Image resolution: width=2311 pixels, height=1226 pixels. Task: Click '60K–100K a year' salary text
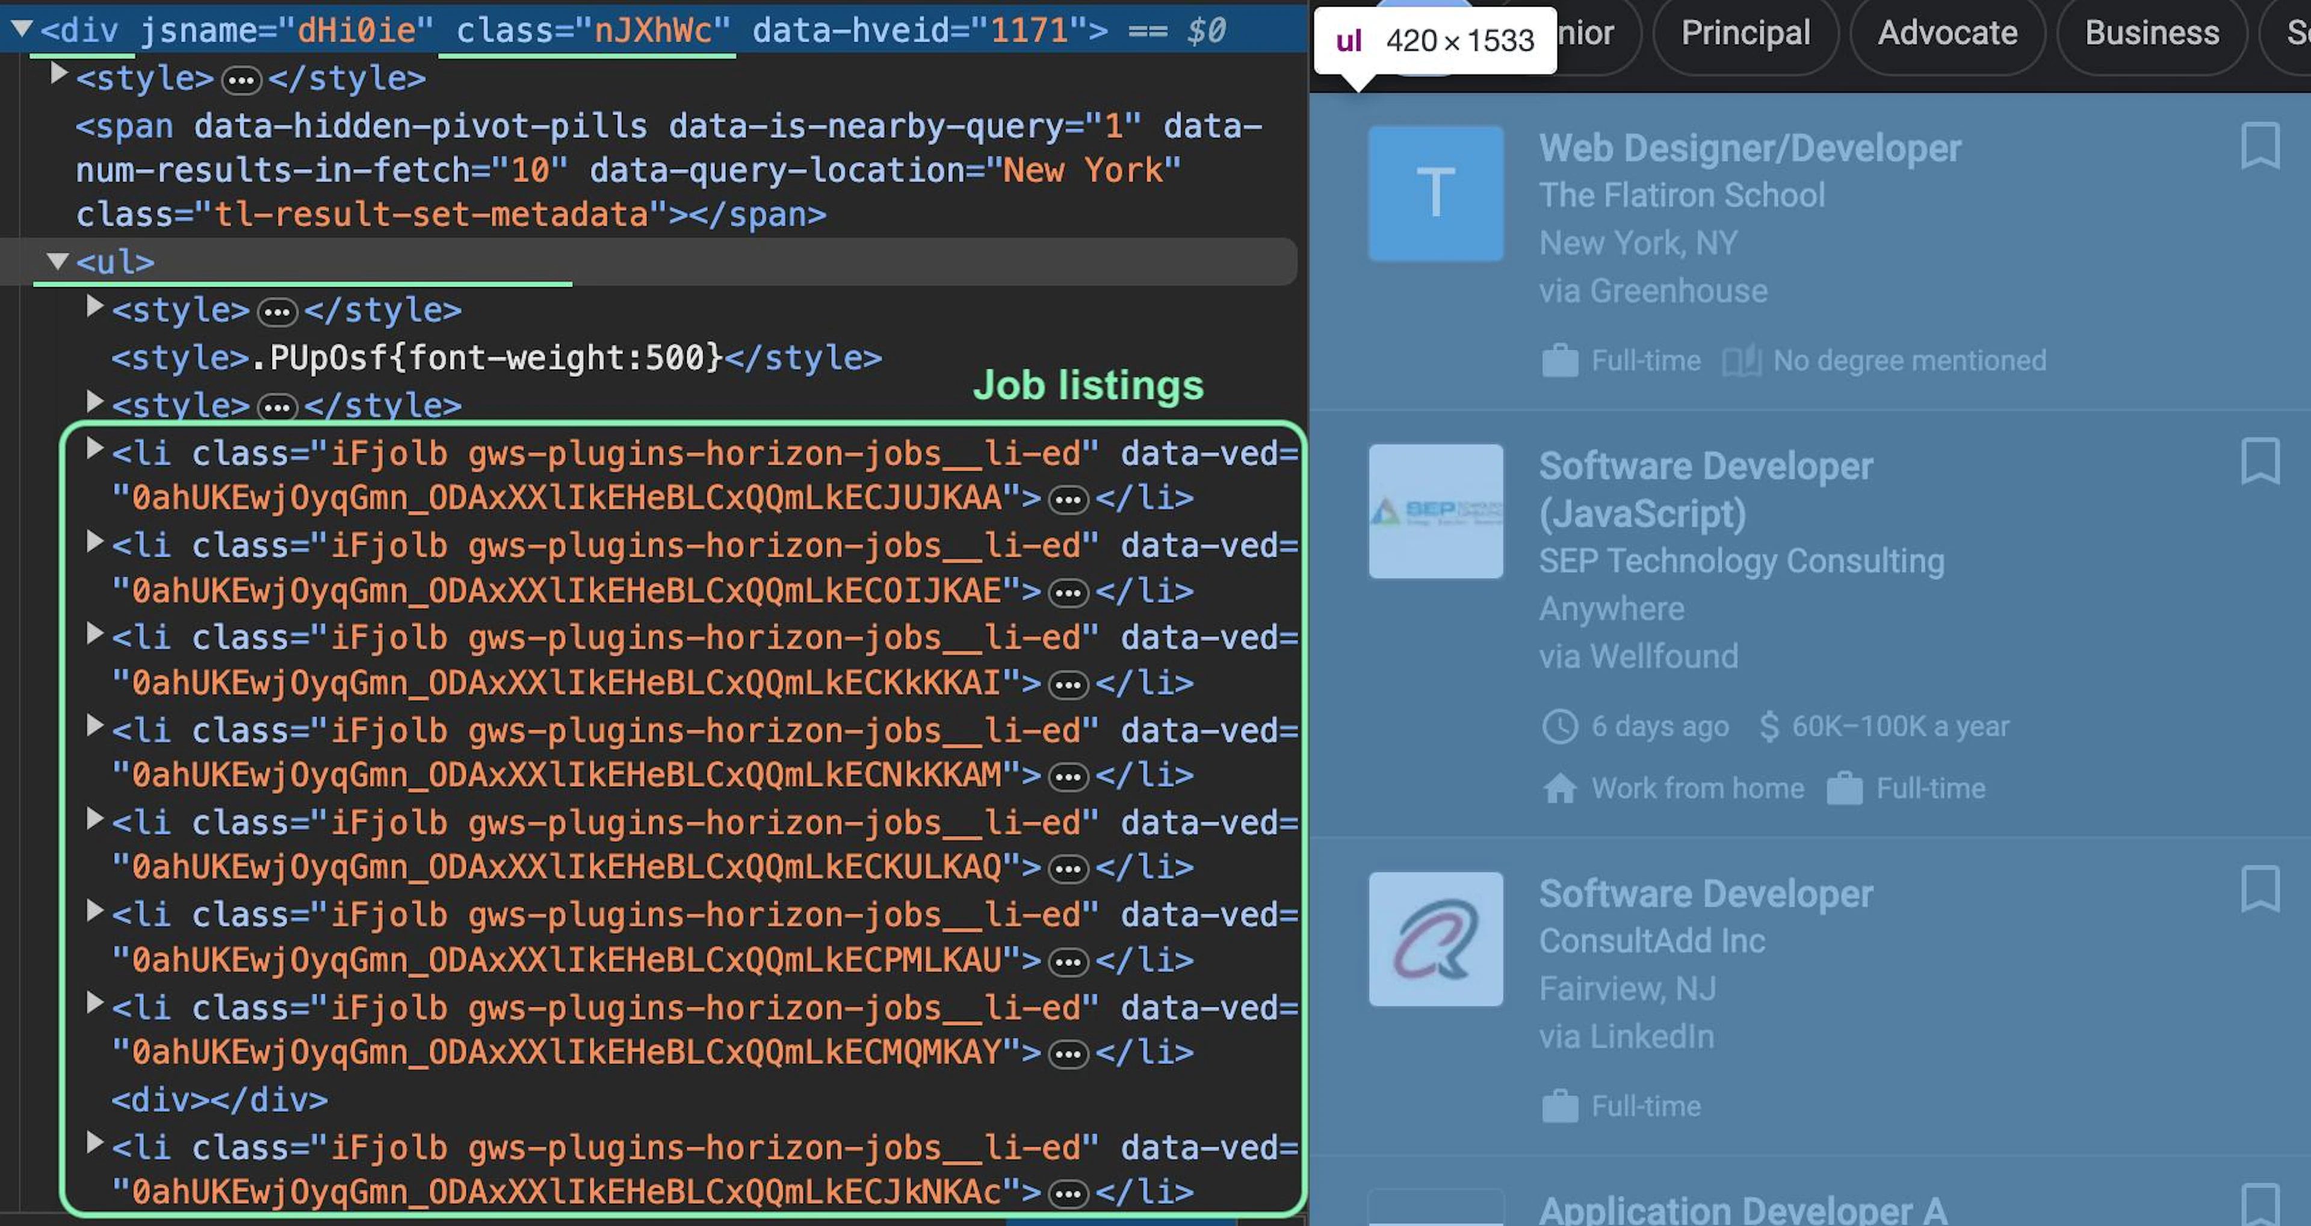[1900, 726]
